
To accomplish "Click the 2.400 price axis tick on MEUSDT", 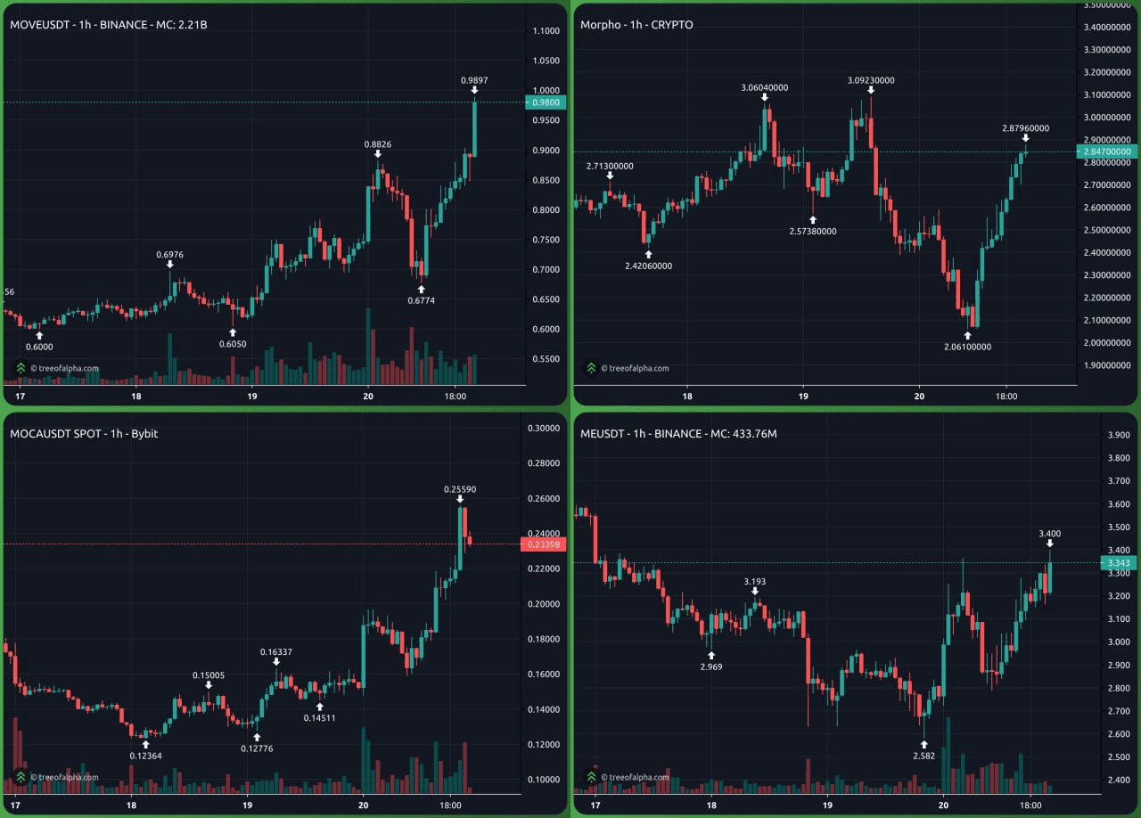I will (x=1118, y=781).
